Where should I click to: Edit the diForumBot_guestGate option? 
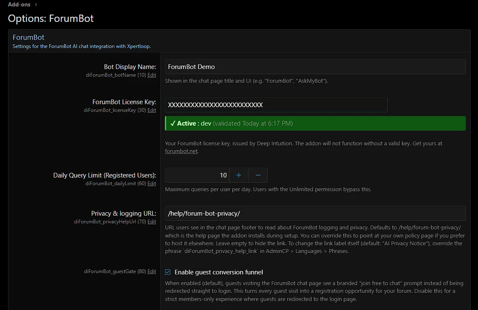(152, 271)
